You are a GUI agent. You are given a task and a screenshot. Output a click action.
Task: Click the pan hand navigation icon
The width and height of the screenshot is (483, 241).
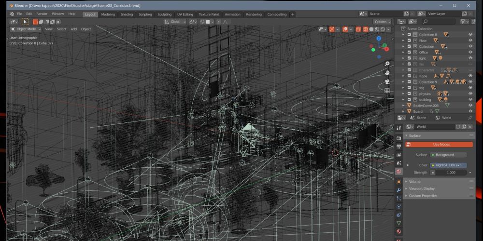(x=387, y=73)
